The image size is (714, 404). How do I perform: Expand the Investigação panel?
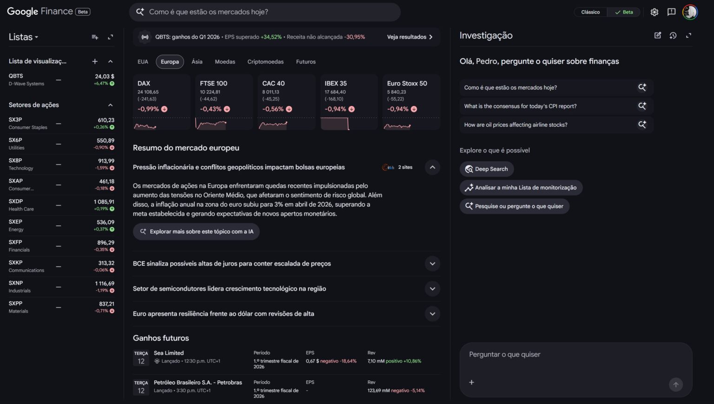pyautogui.click(x=688, y=35)
